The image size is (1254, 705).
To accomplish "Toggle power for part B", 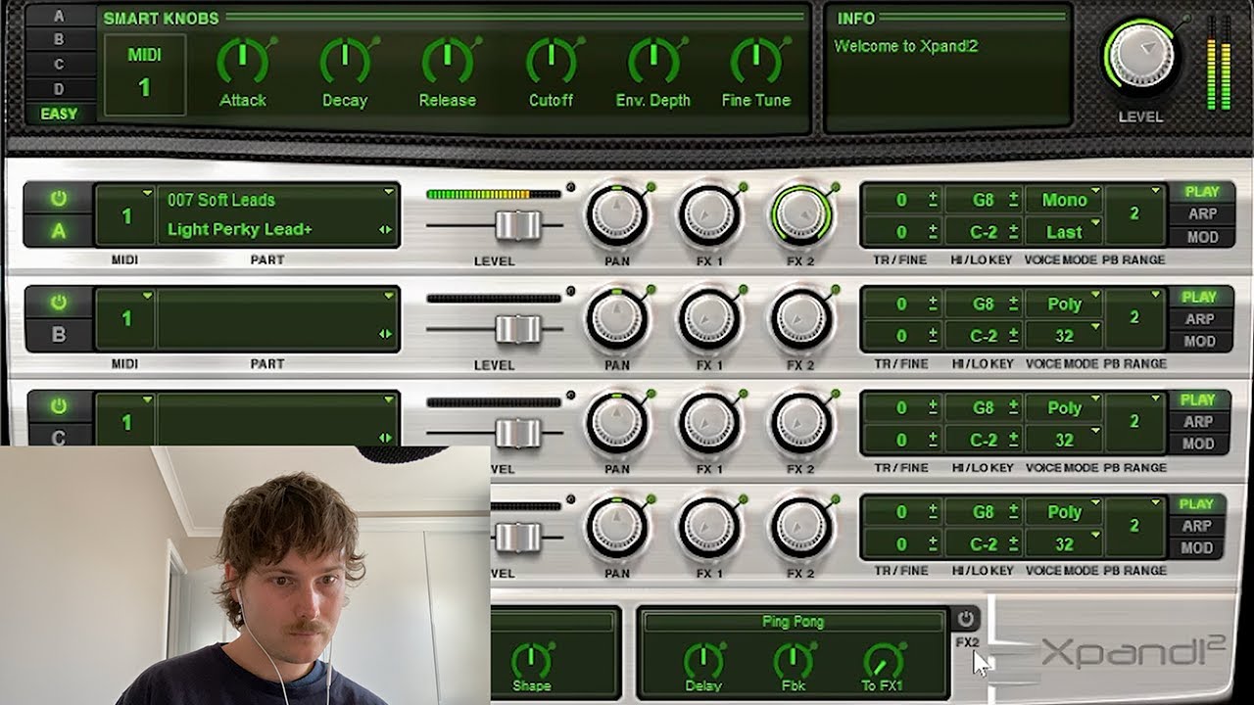I will (59, 303).
